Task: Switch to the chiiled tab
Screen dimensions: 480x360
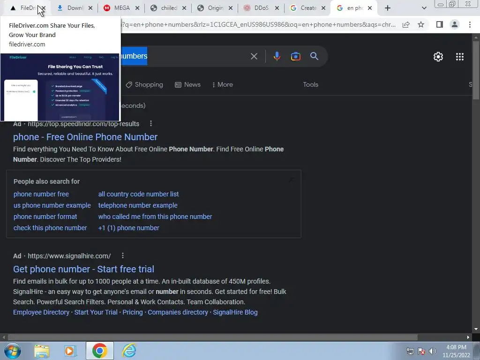Action: [x=169, y=8]
